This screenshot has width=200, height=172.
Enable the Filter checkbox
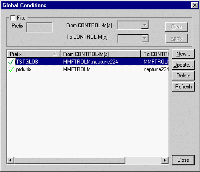coord(13,18)
